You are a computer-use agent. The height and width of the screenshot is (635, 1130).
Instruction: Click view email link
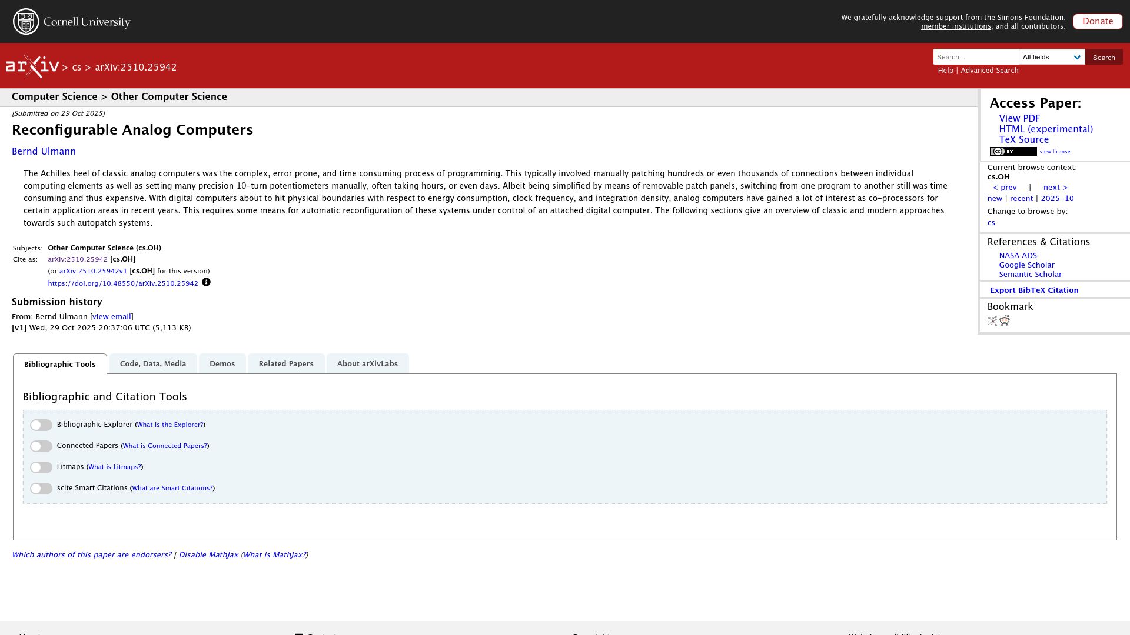pyautogui.click(x=112, y=317)
